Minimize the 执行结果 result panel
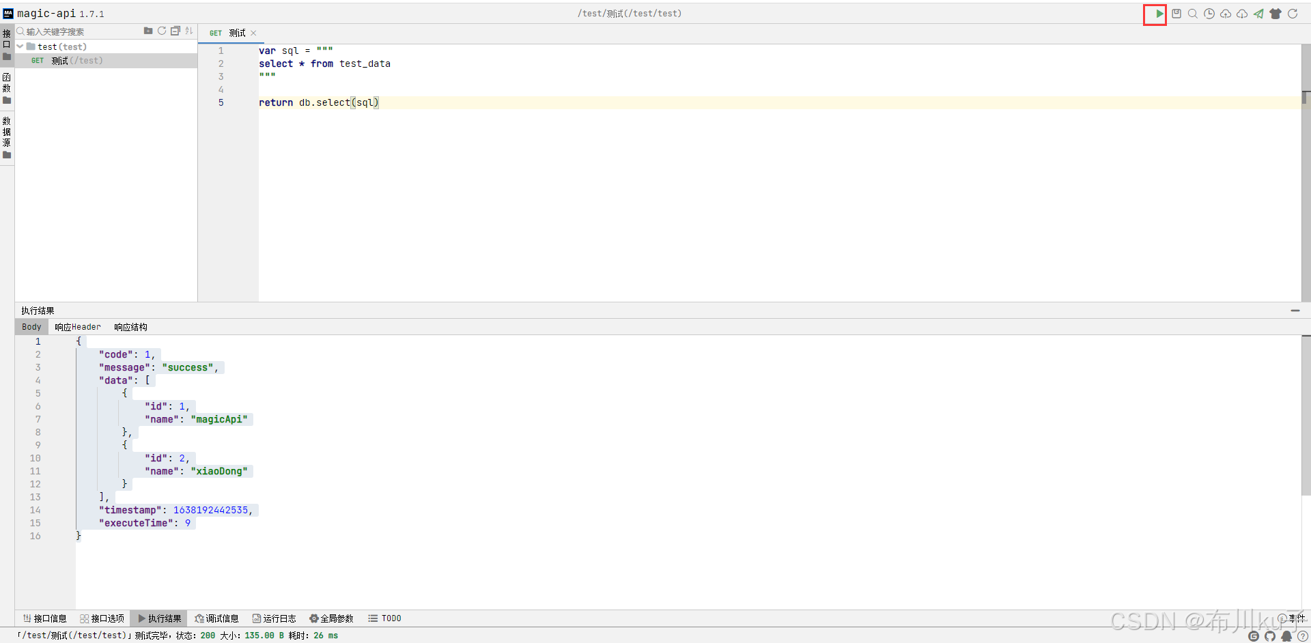1311x643 pixels. [x=1295, y=311]
